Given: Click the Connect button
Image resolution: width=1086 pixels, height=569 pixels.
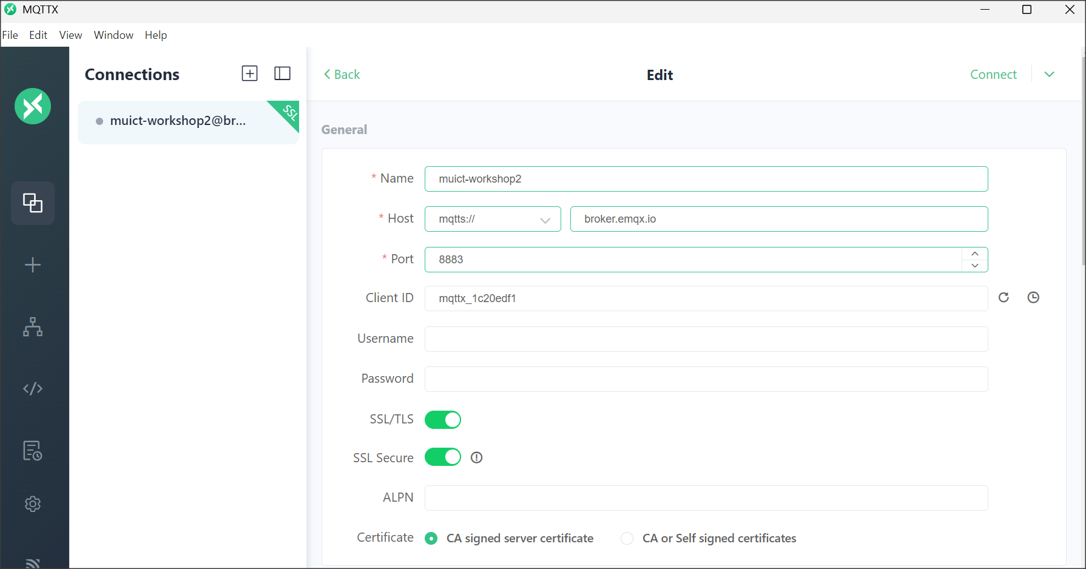Looking at the screenshot, I should click(993, 75).
